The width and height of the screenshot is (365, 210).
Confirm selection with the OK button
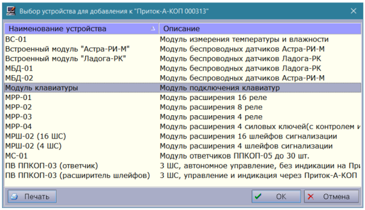coord(276,196)
